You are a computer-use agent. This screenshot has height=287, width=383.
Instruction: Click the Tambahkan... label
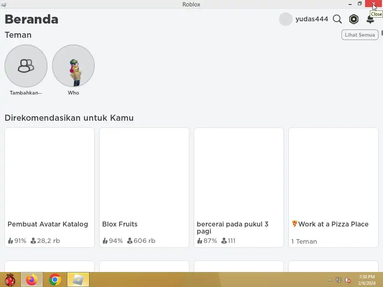pos(26,93)
